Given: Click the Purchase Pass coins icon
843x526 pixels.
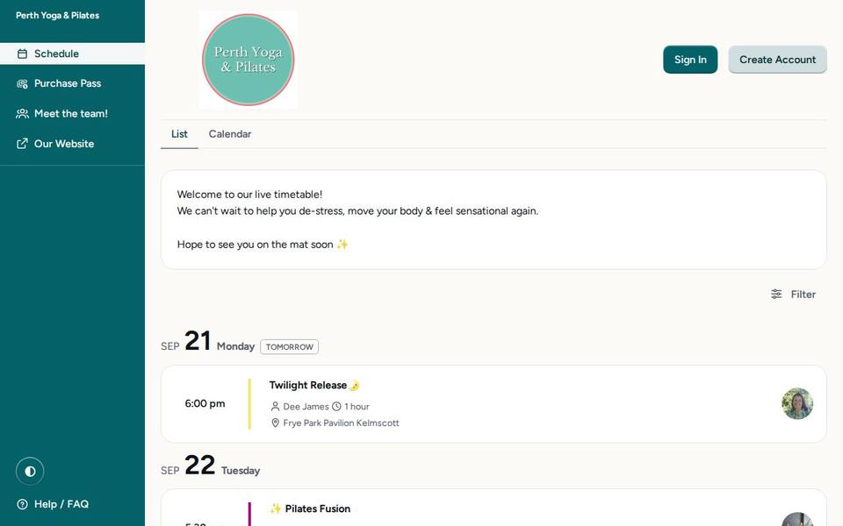Looking at the screenshot, I should (x=22, y=84).
